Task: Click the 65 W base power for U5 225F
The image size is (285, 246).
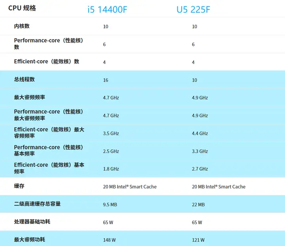Action: click(197, 222)
